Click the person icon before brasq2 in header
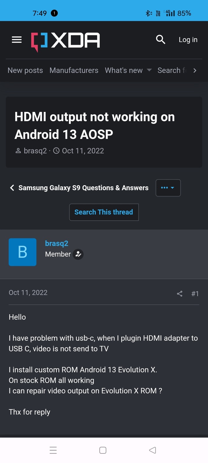 pos(18,151)
